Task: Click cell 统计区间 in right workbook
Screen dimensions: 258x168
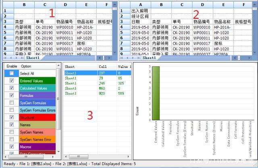Action: click(141, 16)
